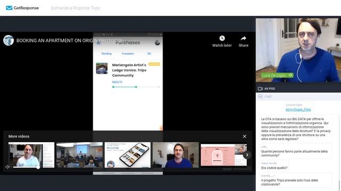The width and height of the screenshot is (341, 191).
Task: Click the purchase progress bar
Action: (x=136, y=87)
